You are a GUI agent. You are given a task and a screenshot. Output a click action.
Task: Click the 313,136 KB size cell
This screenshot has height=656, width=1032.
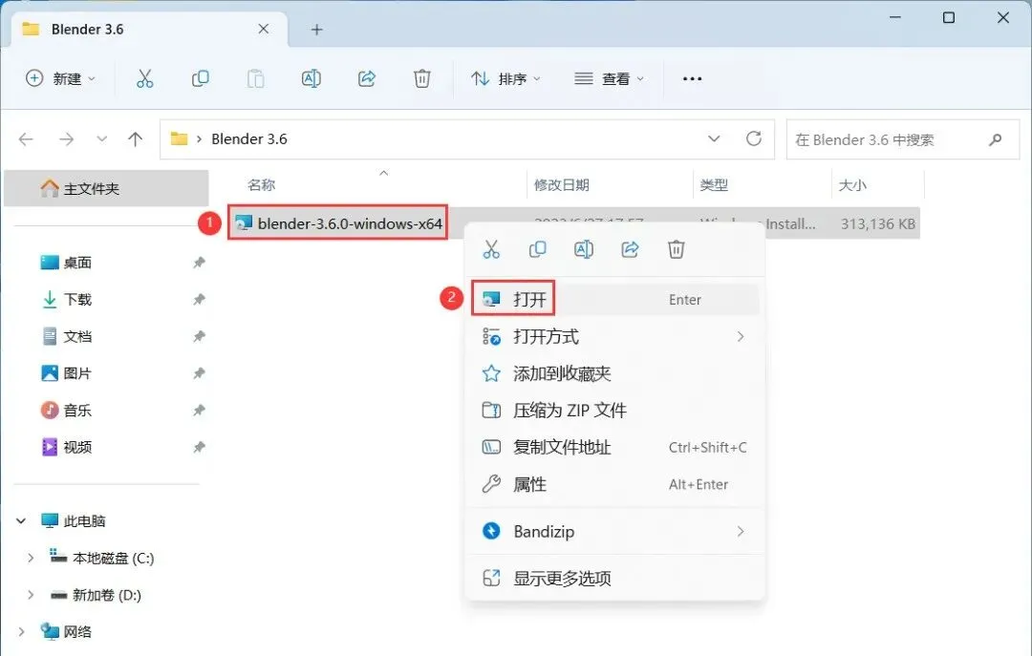(878, 223)
